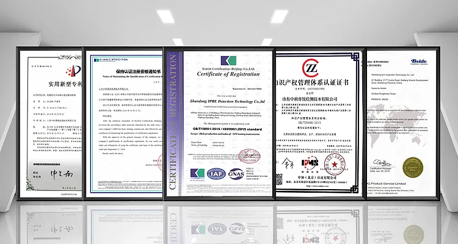Click the KAIXIN CERTIFICATION header logo on the notice certificate
458x244 pixels.
click(111, 60)
